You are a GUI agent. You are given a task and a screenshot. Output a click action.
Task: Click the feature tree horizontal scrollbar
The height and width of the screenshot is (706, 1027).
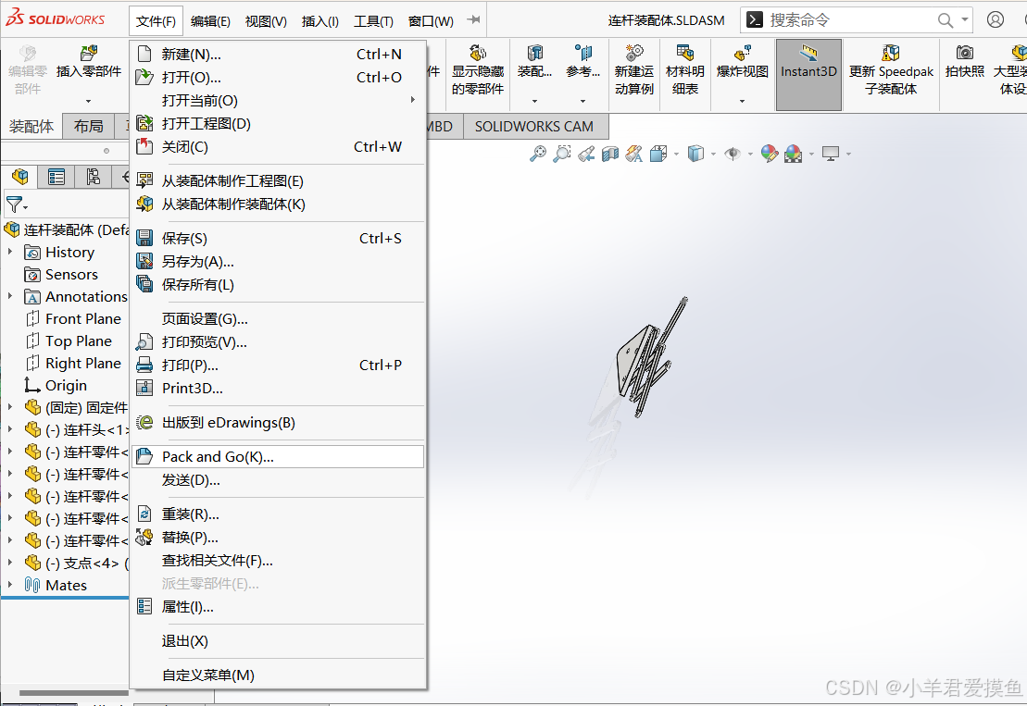tap(73, 692)
